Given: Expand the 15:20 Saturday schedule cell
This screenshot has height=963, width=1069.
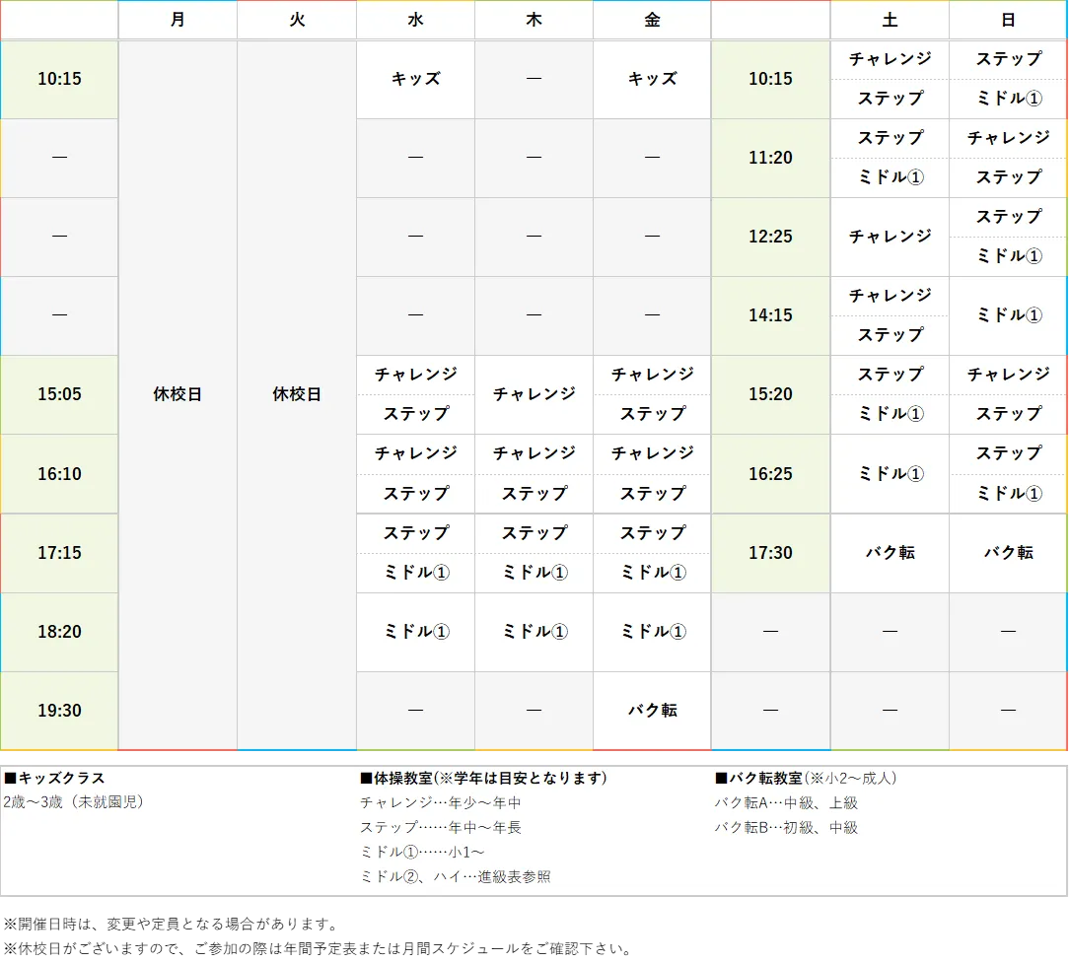Looking at the screenshot, I should click(769, 394).
